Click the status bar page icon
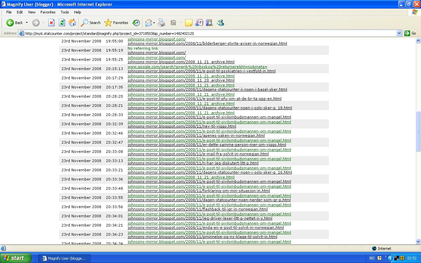 [3, 249]
